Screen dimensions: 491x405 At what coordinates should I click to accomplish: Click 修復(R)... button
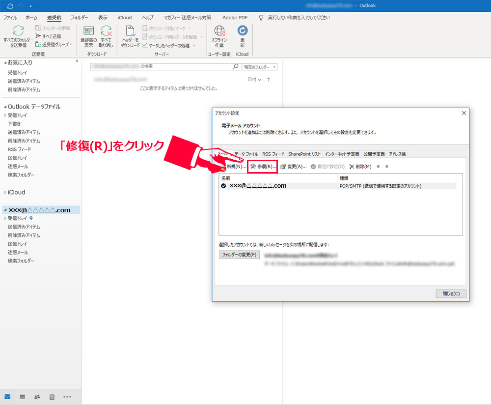tap(263, 167)
